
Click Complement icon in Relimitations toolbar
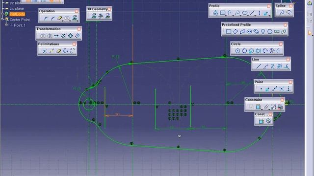pos(72,51)
